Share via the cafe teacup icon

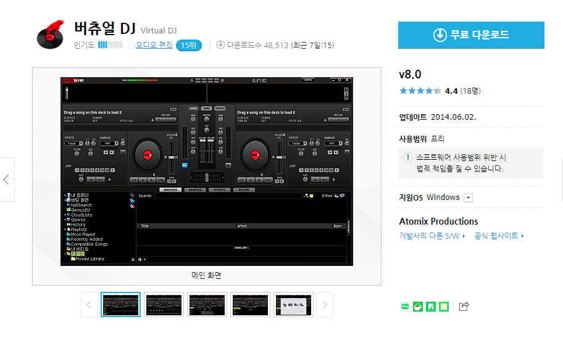coord(417,307)
